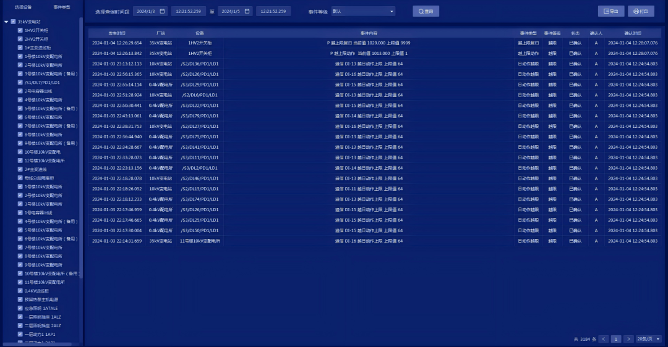The image size is (668, 347).
Task: Toggle the 应急照明 1ATALE checkbox
Action: click(x=20, y=308)
